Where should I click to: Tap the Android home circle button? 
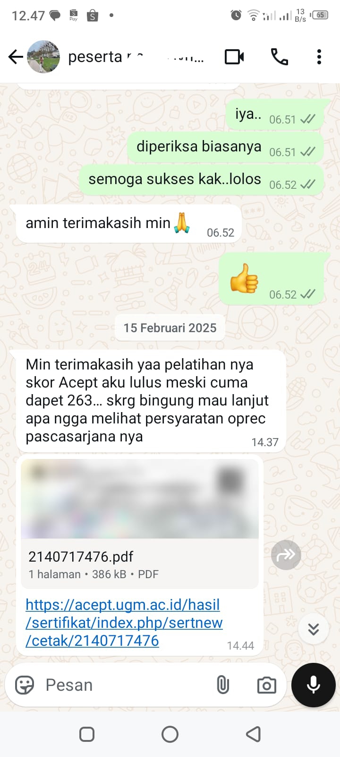tap(170, 734)
